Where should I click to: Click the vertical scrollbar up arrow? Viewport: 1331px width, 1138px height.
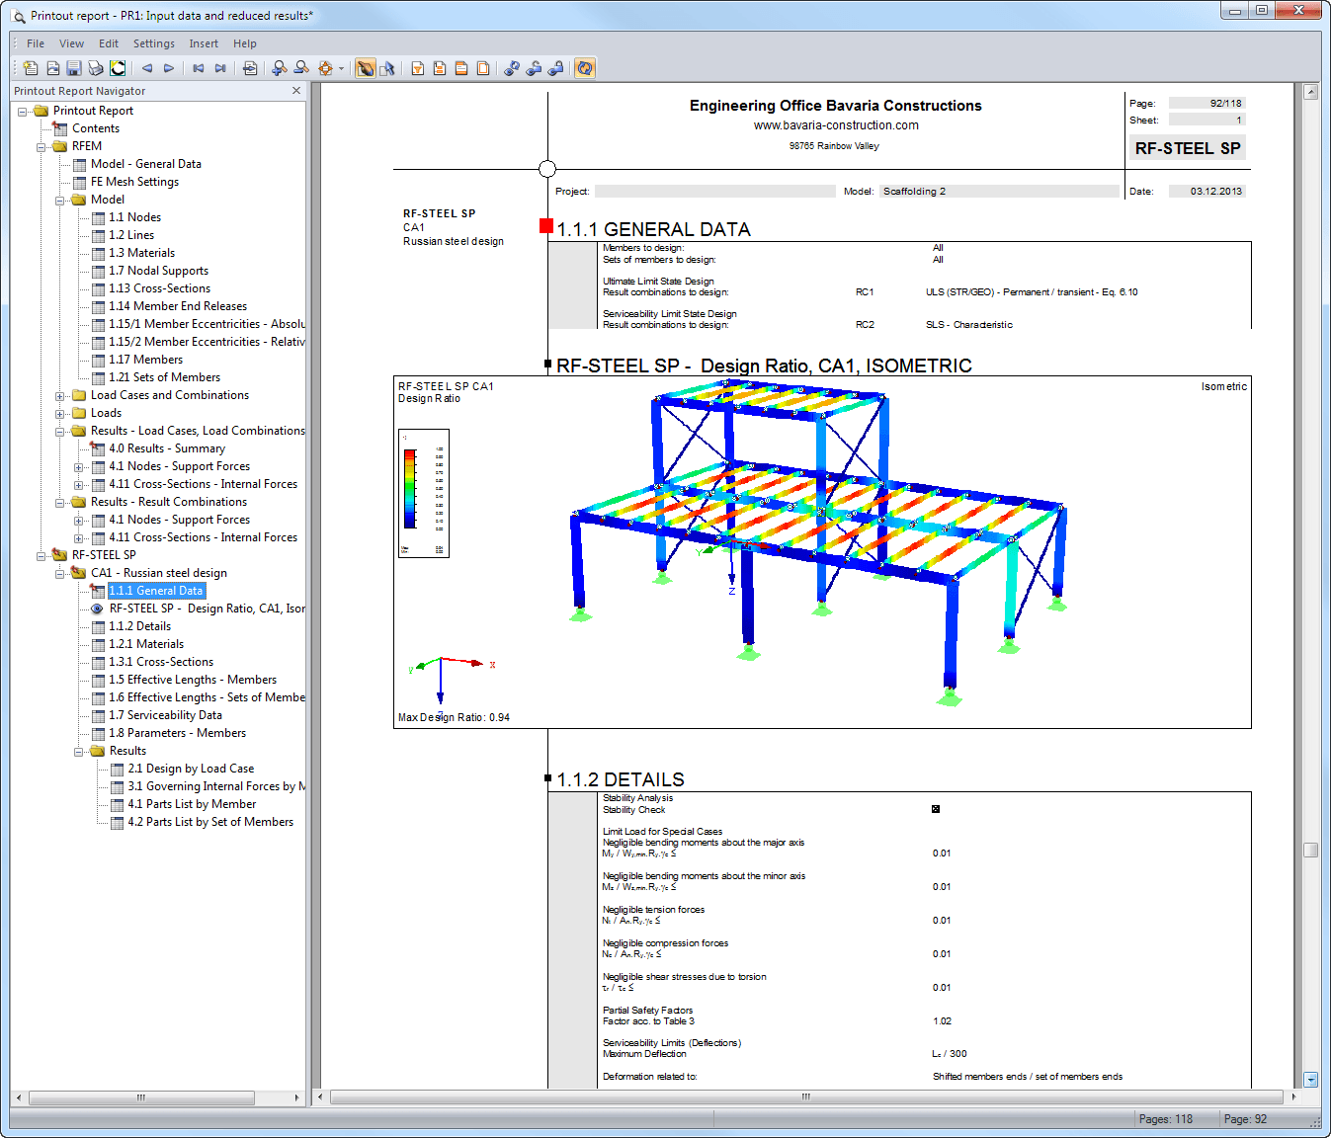pyautogui.click(x=1311, y=92)
